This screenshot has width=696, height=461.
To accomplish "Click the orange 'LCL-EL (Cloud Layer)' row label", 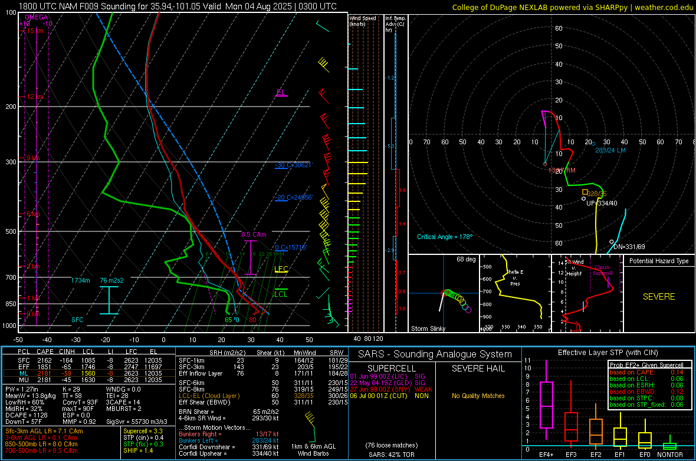I will click(209, 396).
